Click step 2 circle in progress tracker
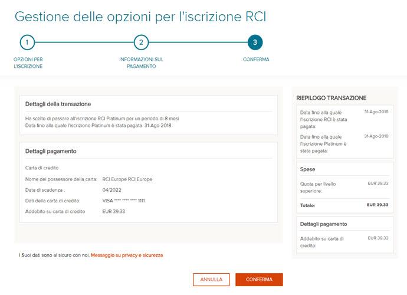This screenshot has height=295, width=407. click(x=141, y=42)
